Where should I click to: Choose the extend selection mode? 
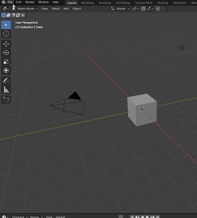coord(8,15)
